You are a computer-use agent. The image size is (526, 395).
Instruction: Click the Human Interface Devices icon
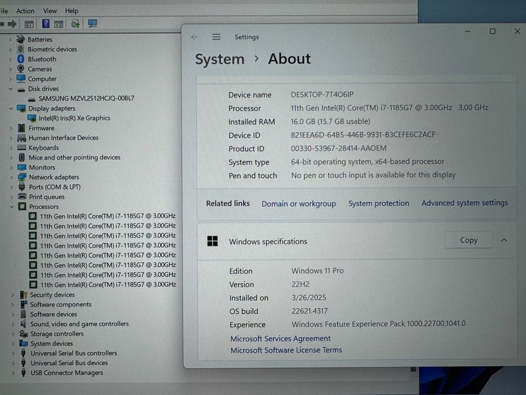coord(21,138)
